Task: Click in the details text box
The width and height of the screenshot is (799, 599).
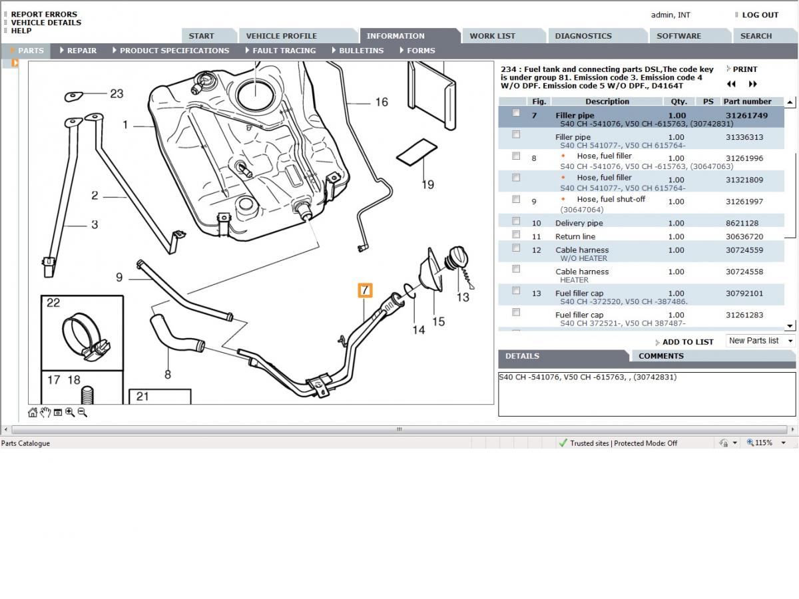Action: point(647,394)
